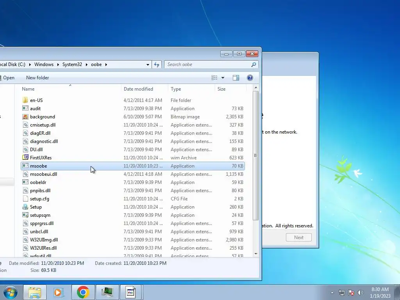Select the cmisetup.dll file icon
The image size is (400, 300).
[25, 125]
